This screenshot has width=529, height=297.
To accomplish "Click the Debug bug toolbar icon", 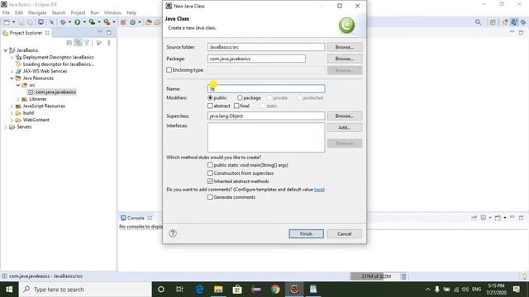I will 63,22.
